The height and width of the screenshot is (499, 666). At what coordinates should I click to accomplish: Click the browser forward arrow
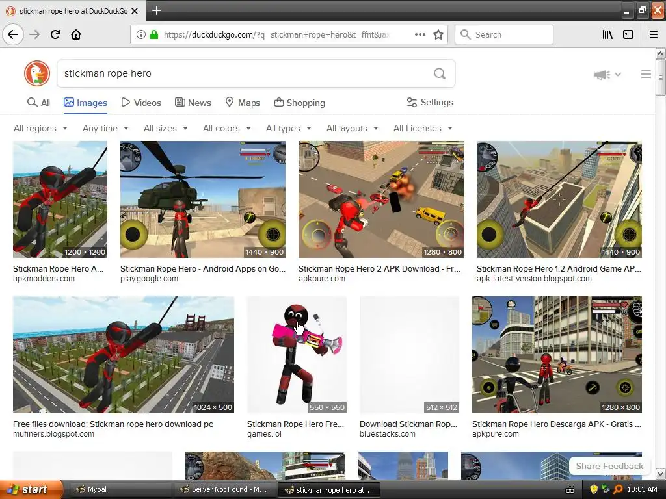coord(34,34)
